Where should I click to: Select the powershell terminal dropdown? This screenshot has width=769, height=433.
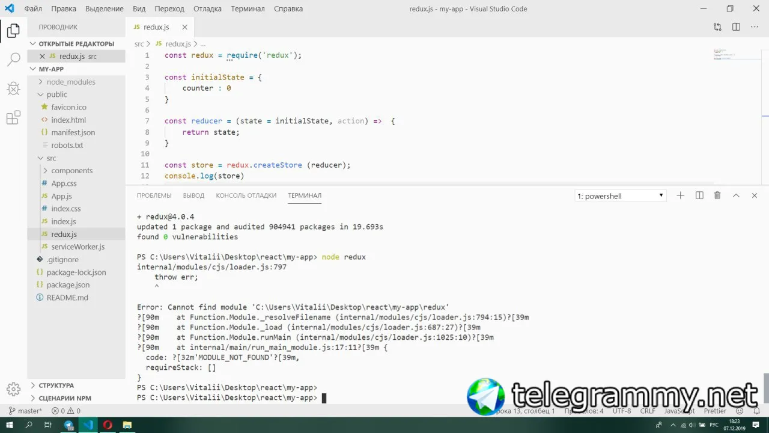click(621, 196)
